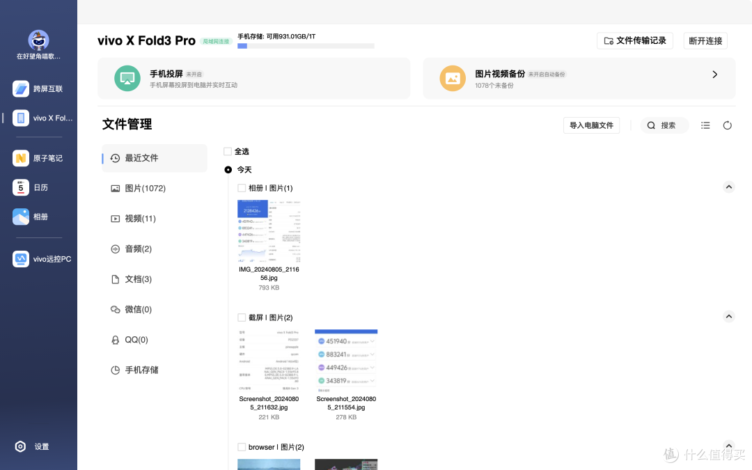Viewport: 752px width, 470px height.
Task: Open IMG_20240805_211656.jpg thumbnail
Action: click(269, 231)
